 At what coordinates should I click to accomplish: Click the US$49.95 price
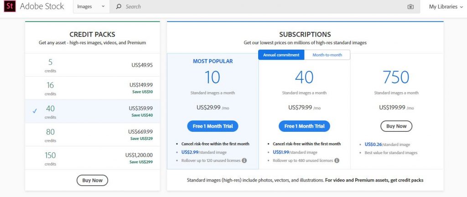click(x=142, y=65)
